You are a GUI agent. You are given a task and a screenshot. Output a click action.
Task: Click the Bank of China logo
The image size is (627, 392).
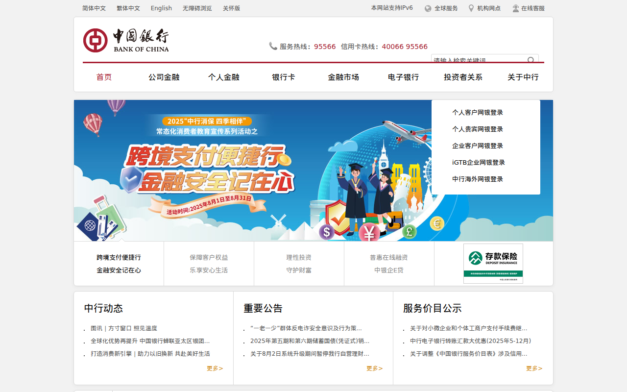(126, 40)
